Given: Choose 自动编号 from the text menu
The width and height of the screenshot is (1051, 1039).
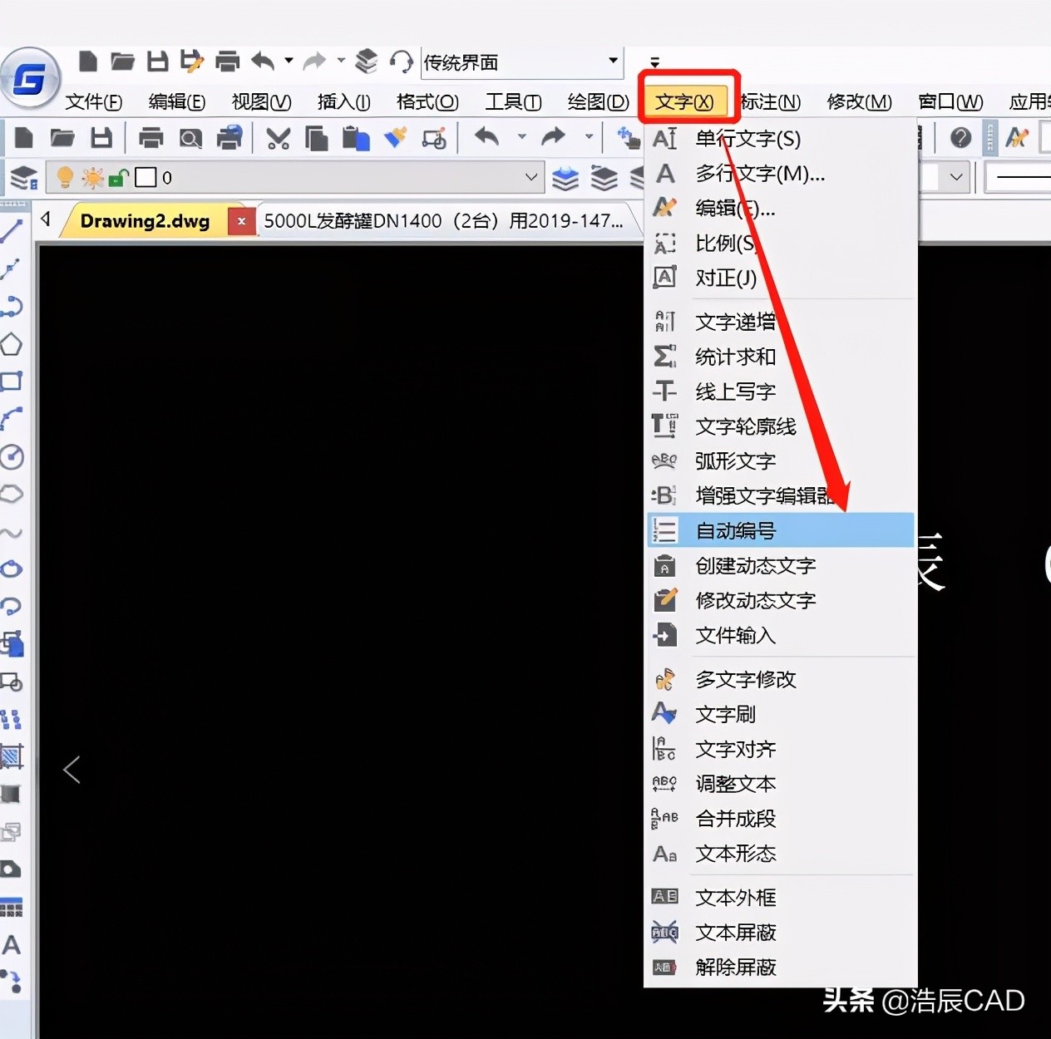Looking at the screenshot, I should [x=735, y=530].
